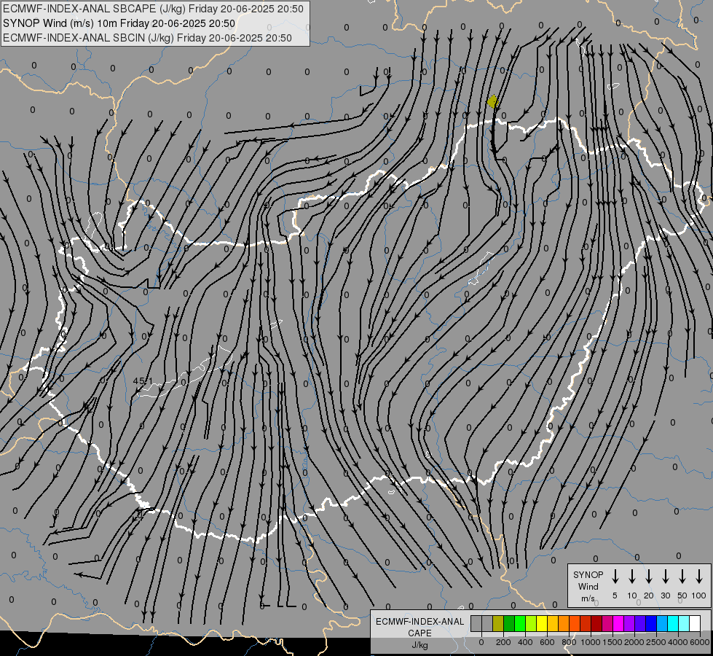The width and height of the screenshot is (713, 656).
Task: Select the gold CAPE legend swatch
Action: coord(553,624)
